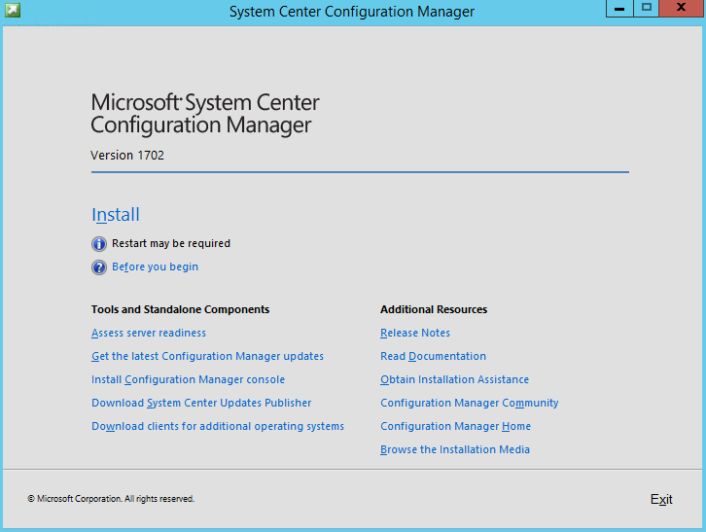Download System Center Updates Publisher
This screenshot has height=532, width=706.
[x=201, y=403]
